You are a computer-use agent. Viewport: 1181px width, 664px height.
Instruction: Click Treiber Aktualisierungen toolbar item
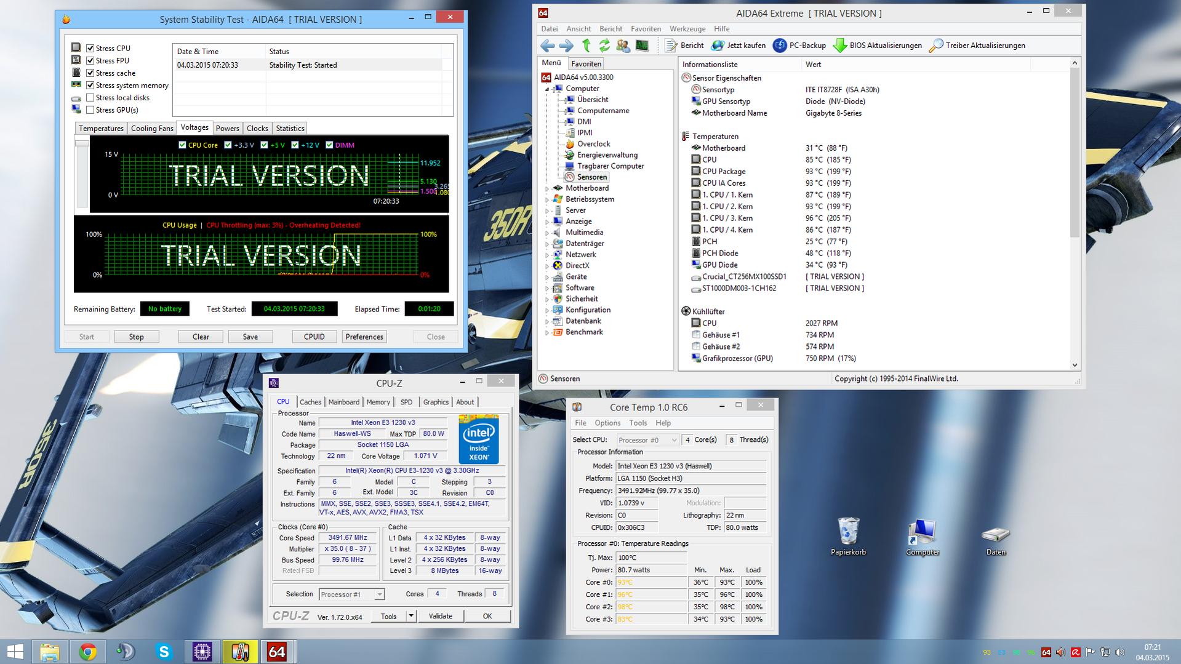[977, 46]
